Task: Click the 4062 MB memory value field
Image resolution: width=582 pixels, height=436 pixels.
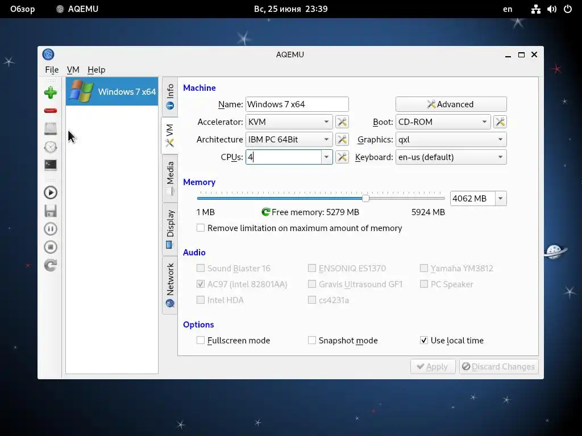Action: click(x=472, y=198)
